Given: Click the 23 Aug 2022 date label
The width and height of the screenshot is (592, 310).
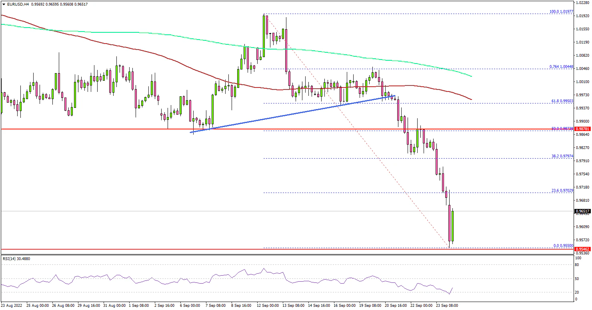Looking at the screenshot, I should tap(12, 306).
